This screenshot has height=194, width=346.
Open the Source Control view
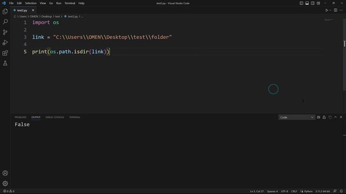pos(5,32)
